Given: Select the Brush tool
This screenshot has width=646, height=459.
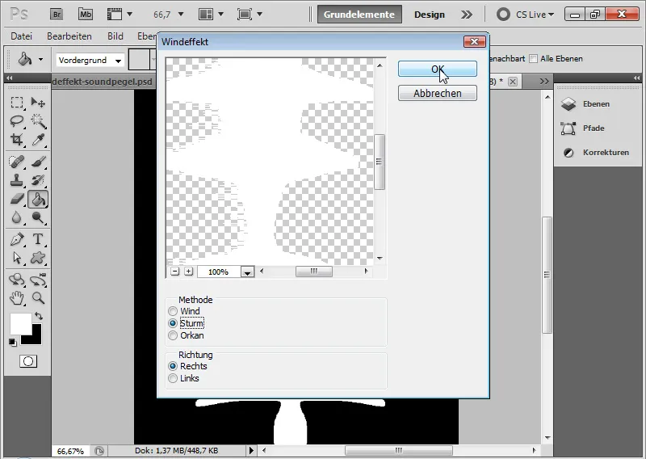Looking at the screenshot, I should [38, 162].
